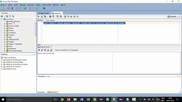Image resolution: width=182 pixels, height=102 pixels.
Task: Expand Relatórios OLAP folder
Action: coord(2,69)
